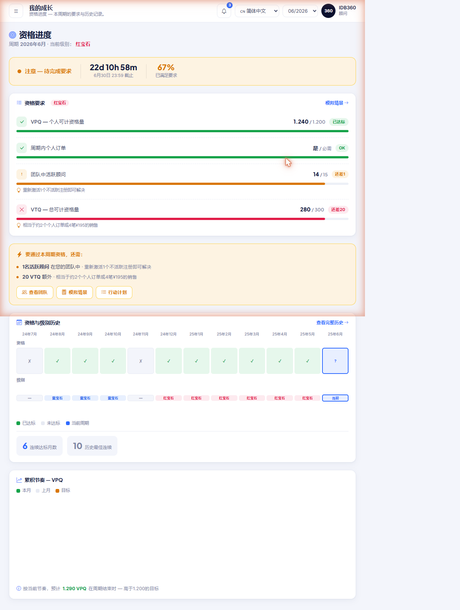Open the 06/2026 period dropdown
Image resolution: width=460 pixels, height=610 pixels.
300,11
